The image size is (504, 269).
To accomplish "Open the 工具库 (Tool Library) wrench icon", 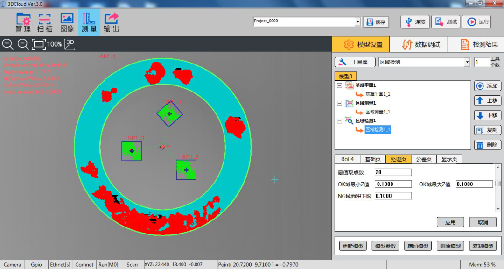I will 355,62.
